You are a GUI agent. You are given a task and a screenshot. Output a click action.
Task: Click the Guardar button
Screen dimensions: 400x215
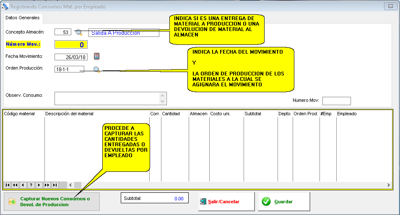(x=284, y=202)
